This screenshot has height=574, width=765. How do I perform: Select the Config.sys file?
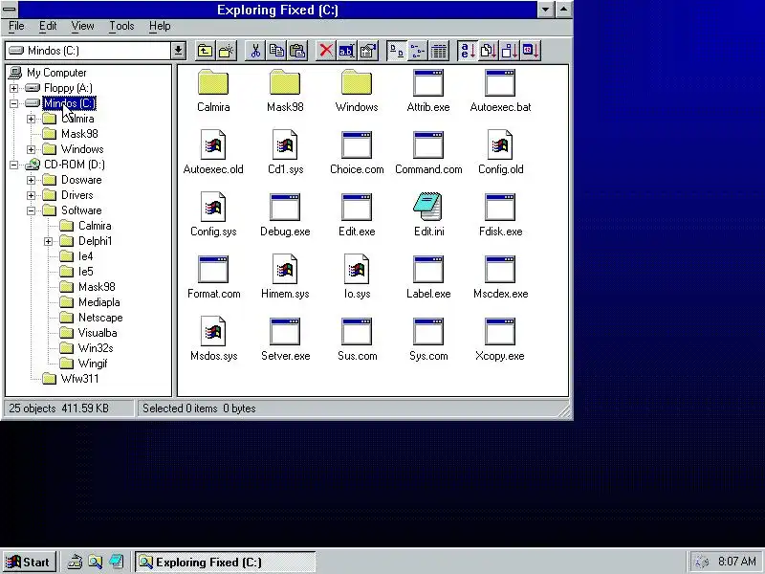point(213,214)
